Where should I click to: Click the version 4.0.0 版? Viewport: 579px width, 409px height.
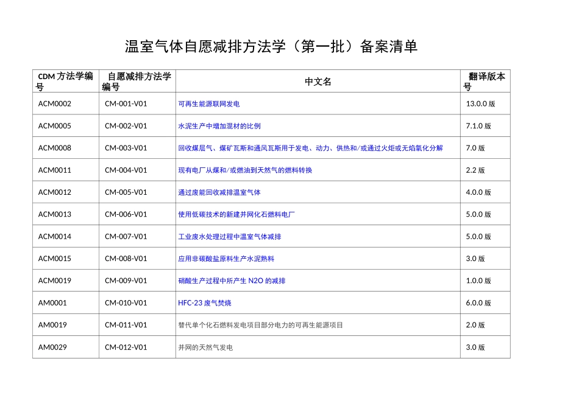pyautogui.click(x=478, y=192)
